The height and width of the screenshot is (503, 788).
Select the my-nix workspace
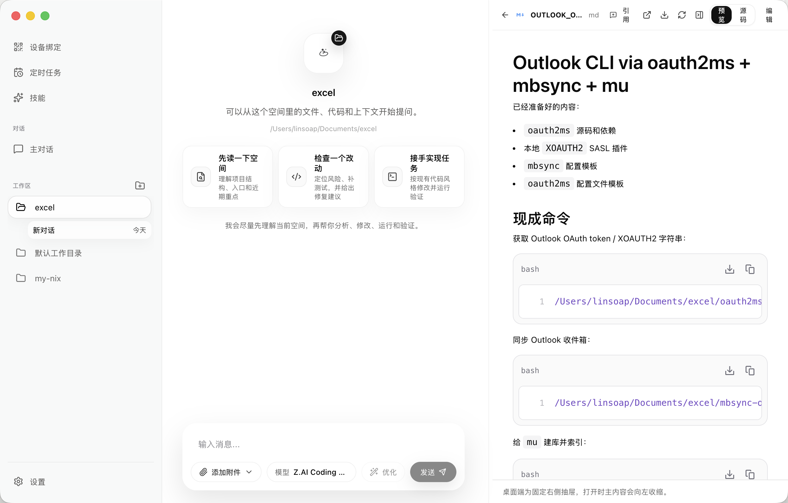[x=79, y=278]
